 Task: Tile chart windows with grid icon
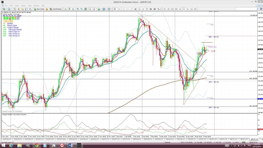[86, 9]
